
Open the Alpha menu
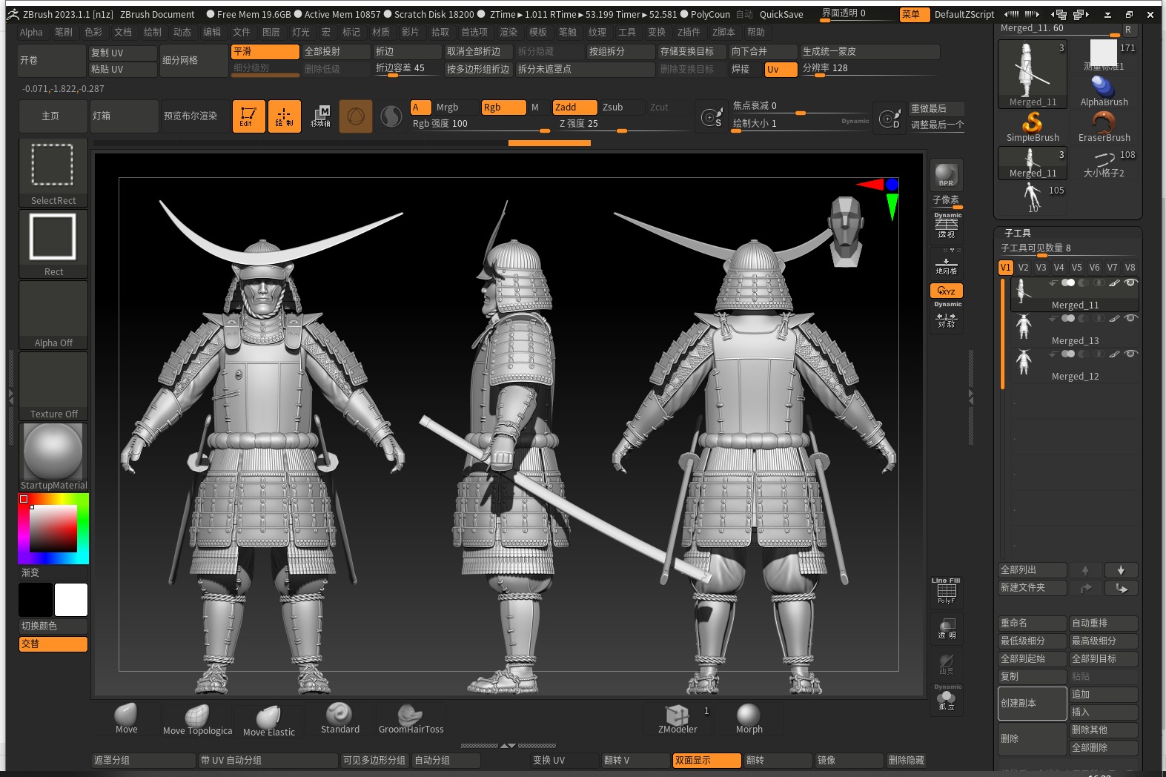pyautogui.click(x=31, y=32)
